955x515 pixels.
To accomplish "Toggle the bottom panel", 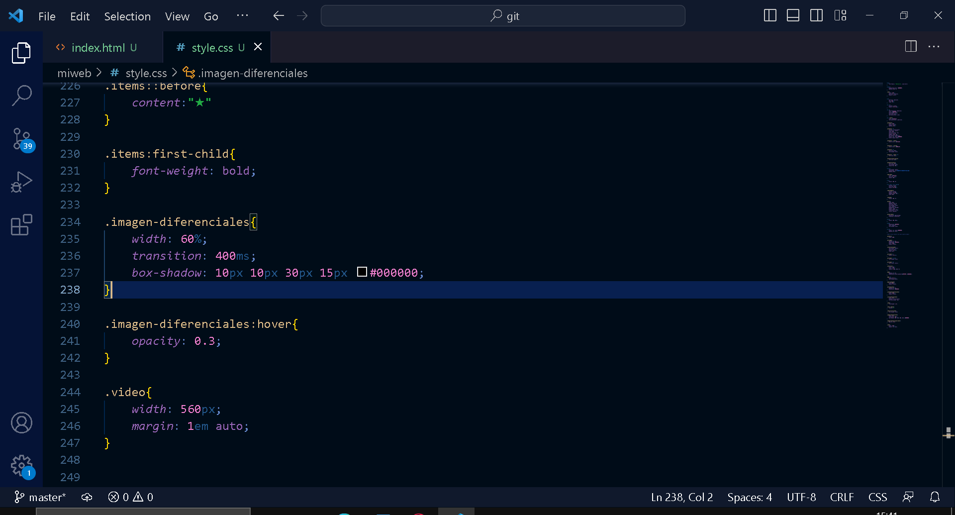I will 793,16.
